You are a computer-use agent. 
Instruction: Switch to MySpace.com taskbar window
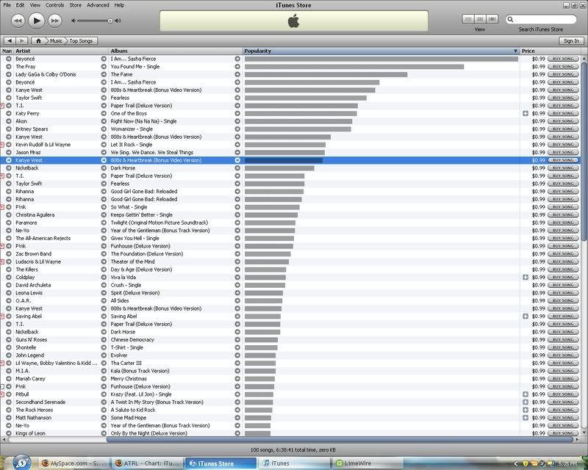[x=74, y=463]
